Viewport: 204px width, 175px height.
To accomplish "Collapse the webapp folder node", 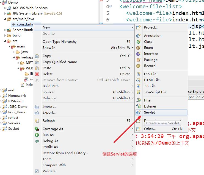I will 14,57.
